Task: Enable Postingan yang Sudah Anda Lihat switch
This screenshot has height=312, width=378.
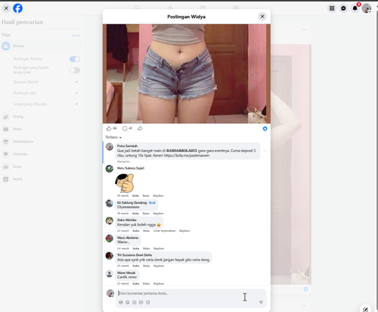Action: [x=75, y=70]
